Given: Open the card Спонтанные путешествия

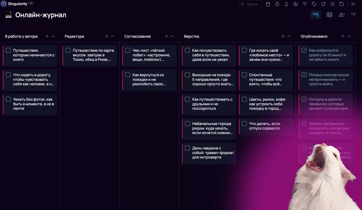Looking at the screenshot, I should click(x=266, y=80).
